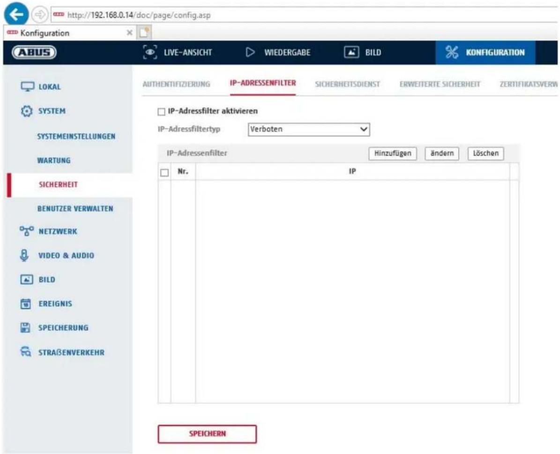This screenshot has height=454, width=560.
Task: Open the WIEDERGABE top menu
Action: 278,52
